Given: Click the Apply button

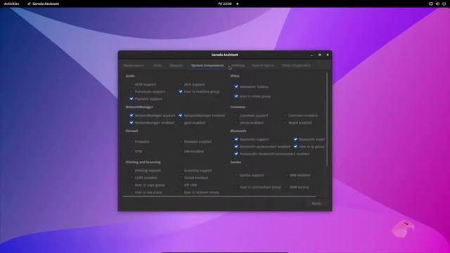Looking at the screenshot, I should 316,203.
